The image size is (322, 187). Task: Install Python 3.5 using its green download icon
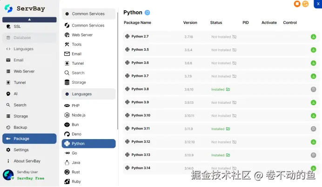pos(313,50)
